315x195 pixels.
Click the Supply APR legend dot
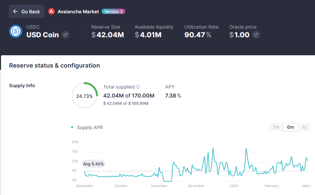point(72,127)
